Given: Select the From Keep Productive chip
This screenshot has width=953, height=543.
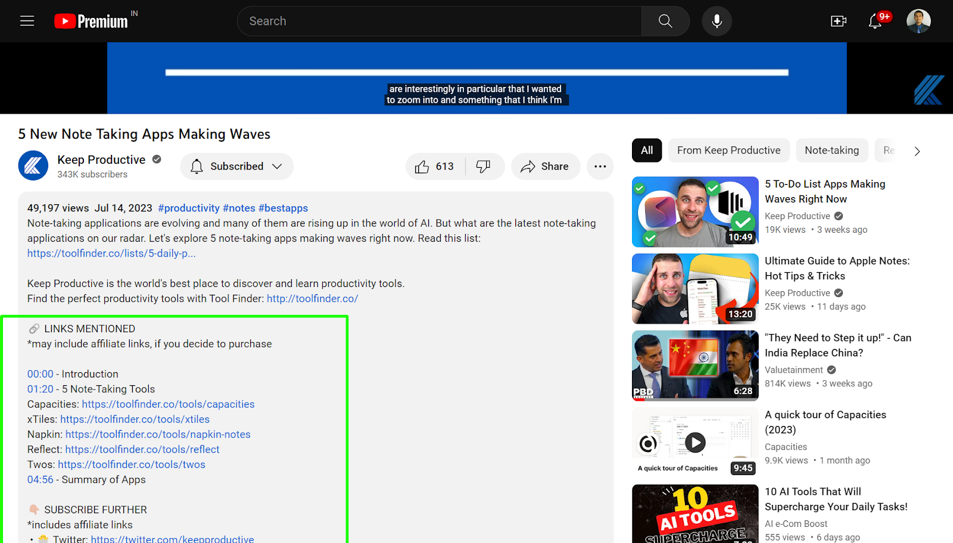Looking at the screenshot, I should click(x=728, y=151).
